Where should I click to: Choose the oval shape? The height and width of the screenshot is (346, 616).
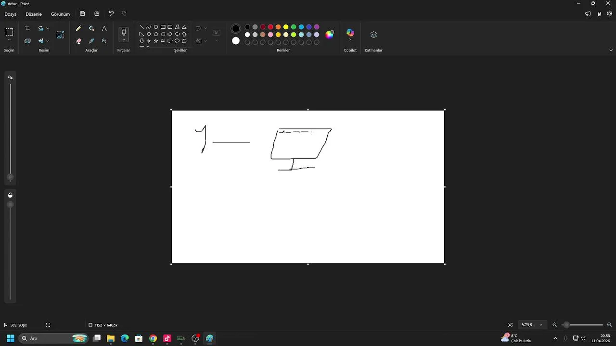[x=156, y=27]
